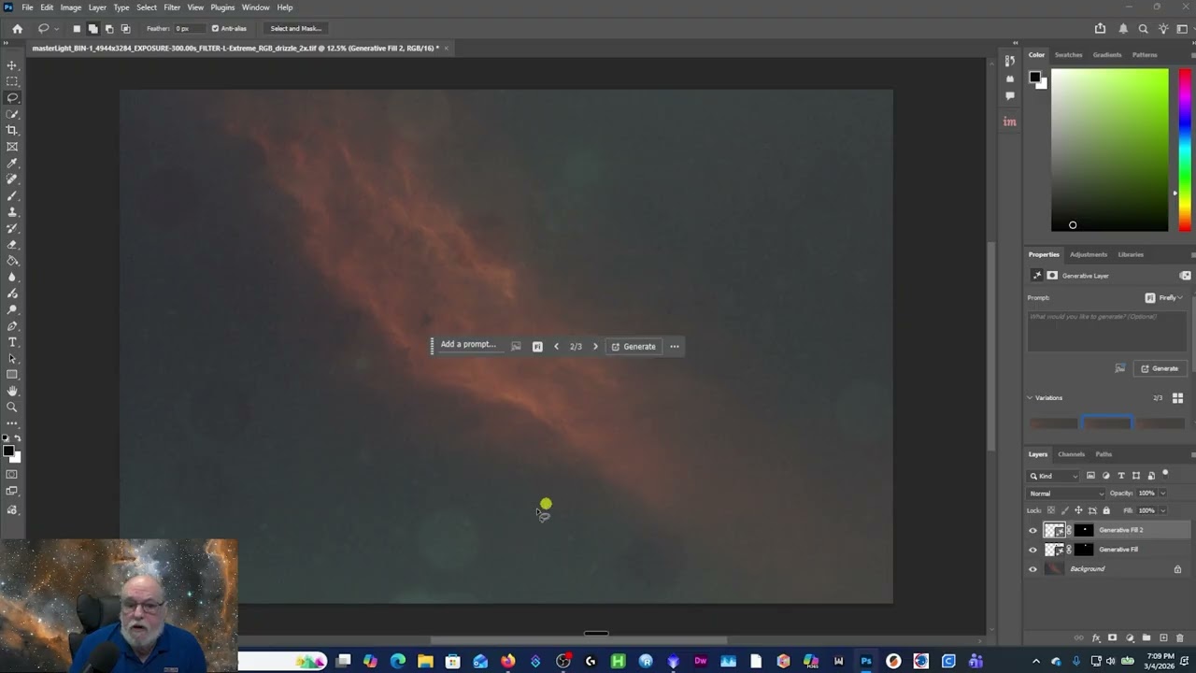This screenshot has height=673, width=1196.
Task: Select the Rectangular Marquee tool
Action: (x=12, y=81)
